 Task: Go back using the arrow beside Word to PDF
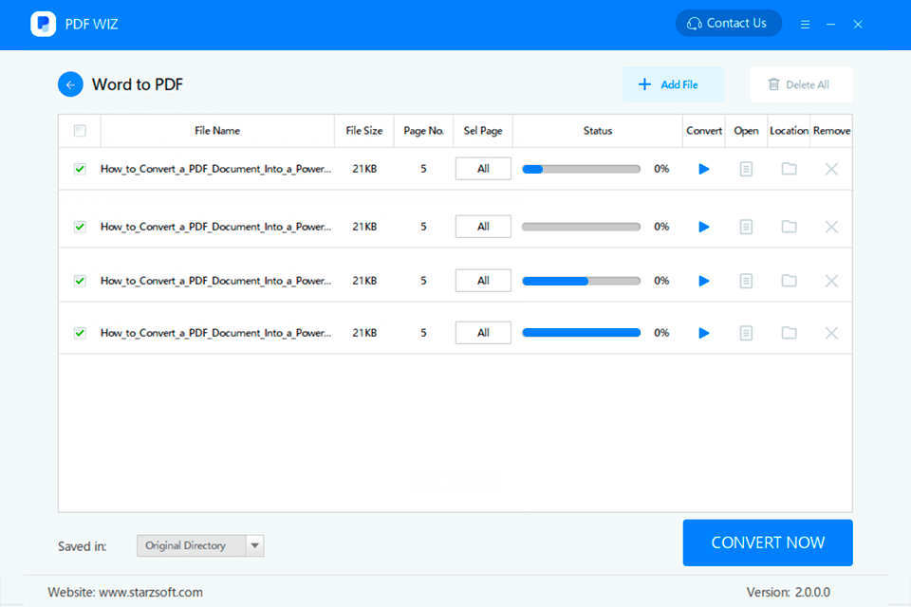70,84
